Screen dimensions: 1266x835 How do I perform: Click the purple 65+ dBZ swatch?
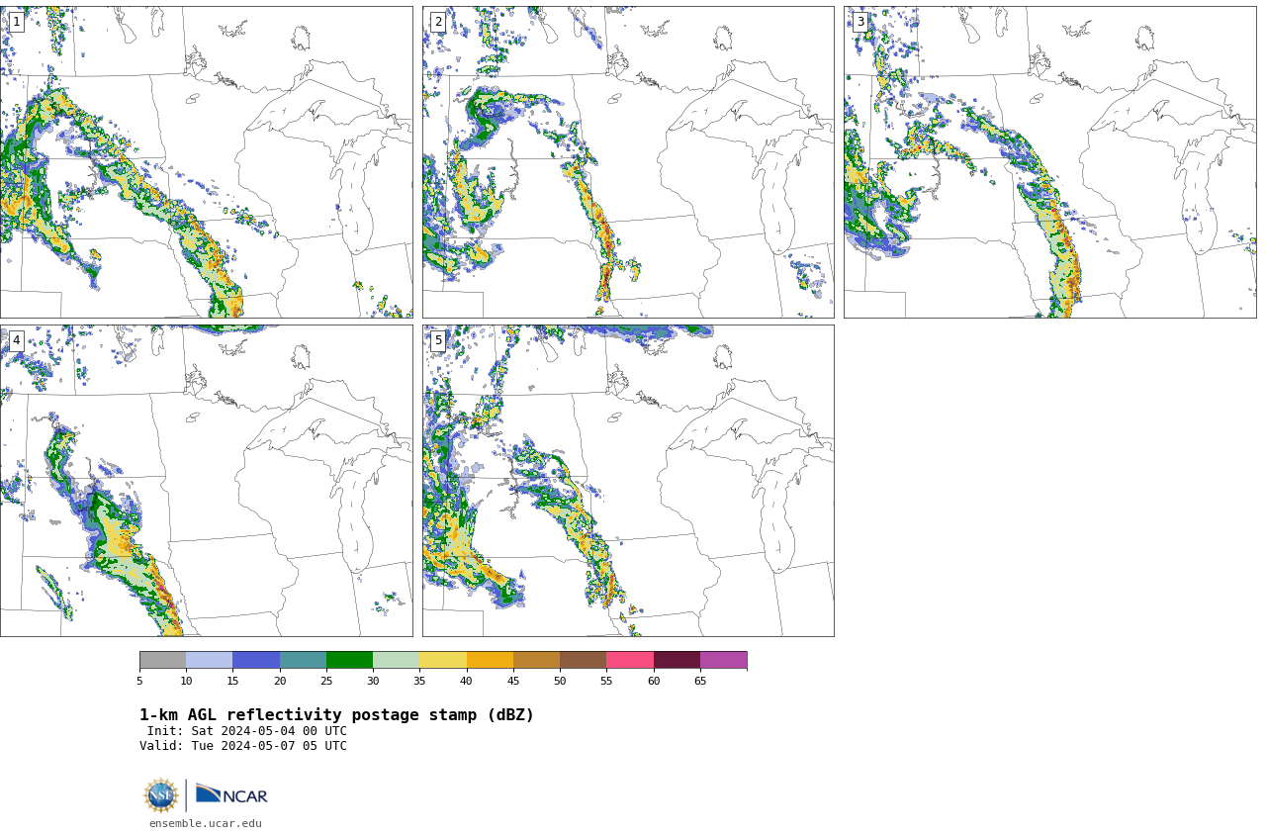click(x=723, y=660)
